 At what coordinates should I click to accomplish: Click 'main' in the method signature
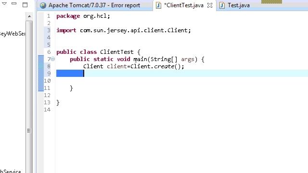point(140,59)
